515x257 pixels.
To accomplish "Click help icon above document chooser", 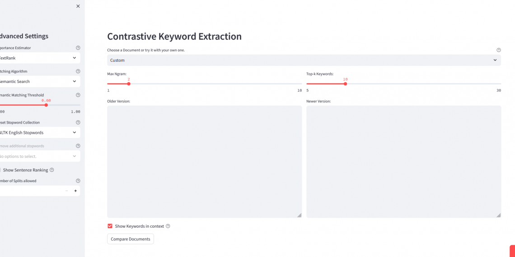I will [499, 50].
